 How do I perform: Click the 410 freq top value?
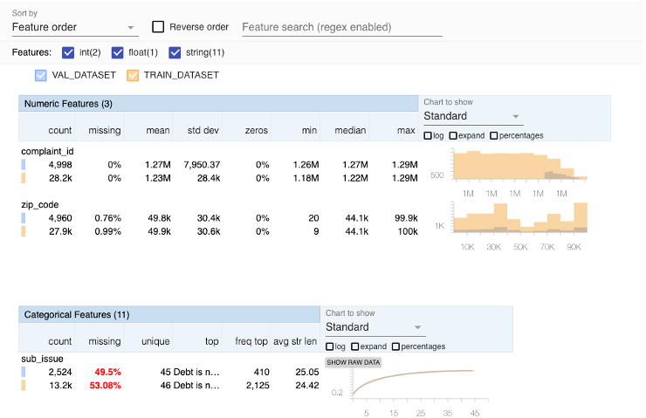tap(262, 373)
